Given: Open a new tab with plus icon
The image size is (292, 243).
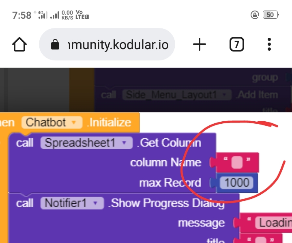Looking at the screenshot, I should click(x=200, y=44).
